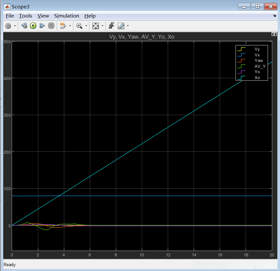280x271 pixels.
Task: Open the View menu
Action: 43,16
